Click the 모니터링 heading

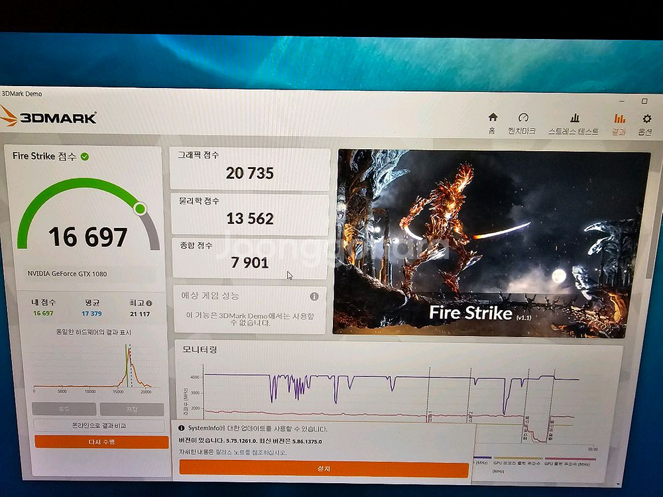(200, 349)
